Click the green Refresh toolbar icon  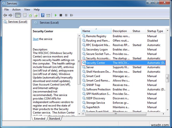30,15
